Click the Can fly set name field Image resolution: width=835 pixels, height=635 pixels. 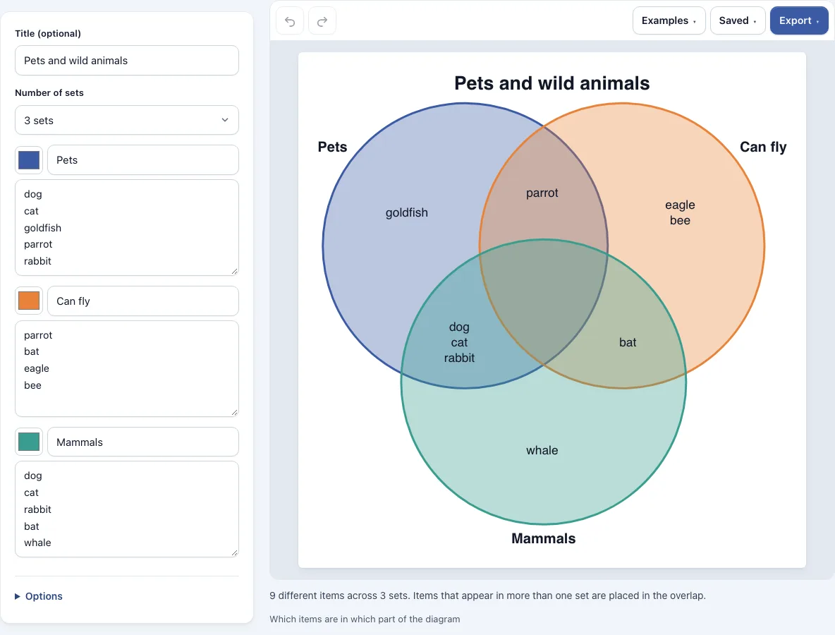143,301
